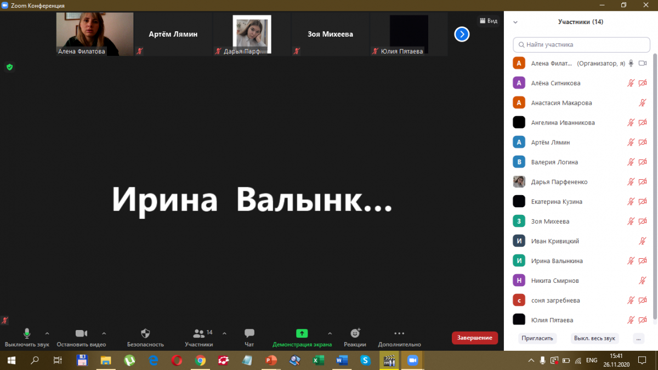Stop video using the camera button
Screen dimensions: 658x370
coord(81,333)
